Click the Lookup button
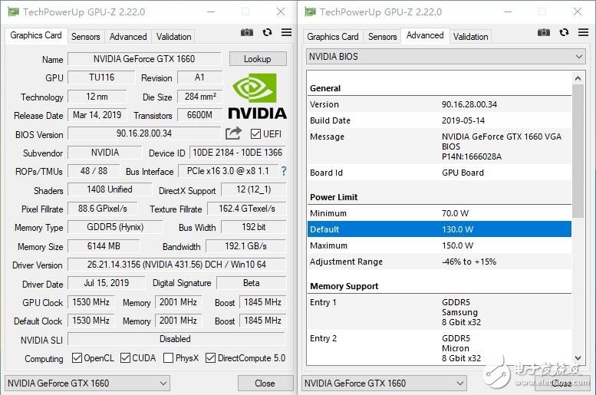Viewport: 596px width, 395px height. tap(258, 59)
